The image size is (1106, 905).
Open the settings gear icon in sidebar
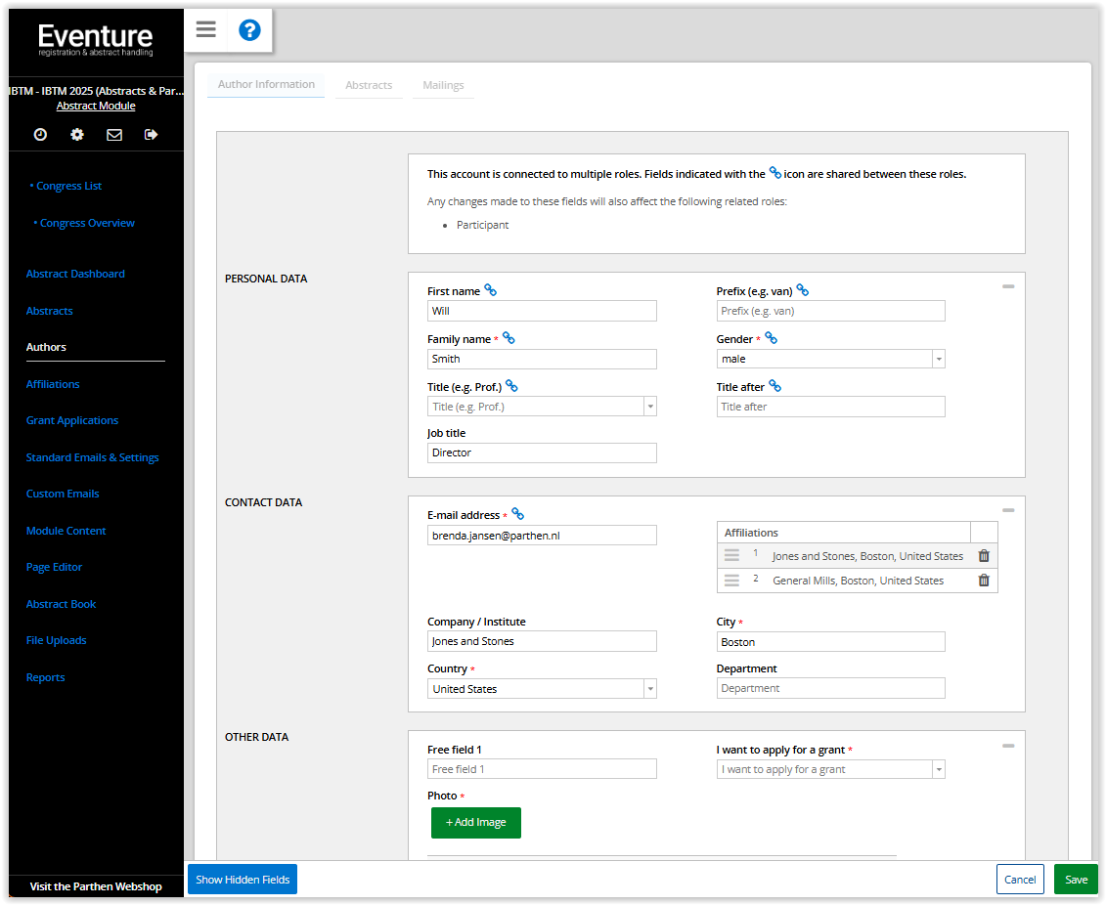tap(77, 135)
